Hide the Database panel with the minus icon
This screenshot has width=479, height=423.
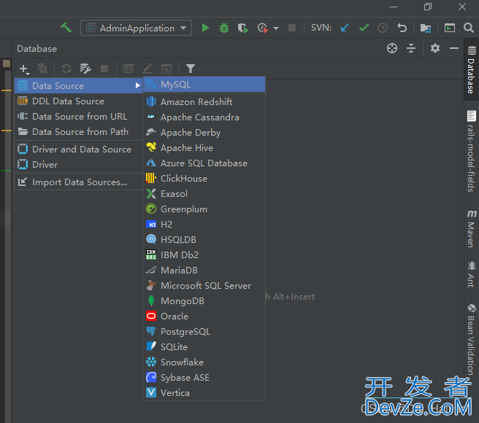point(454,48)
